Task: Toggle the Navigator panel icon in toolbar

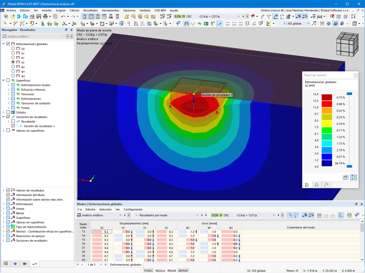Action: click(x=85, y=16)
